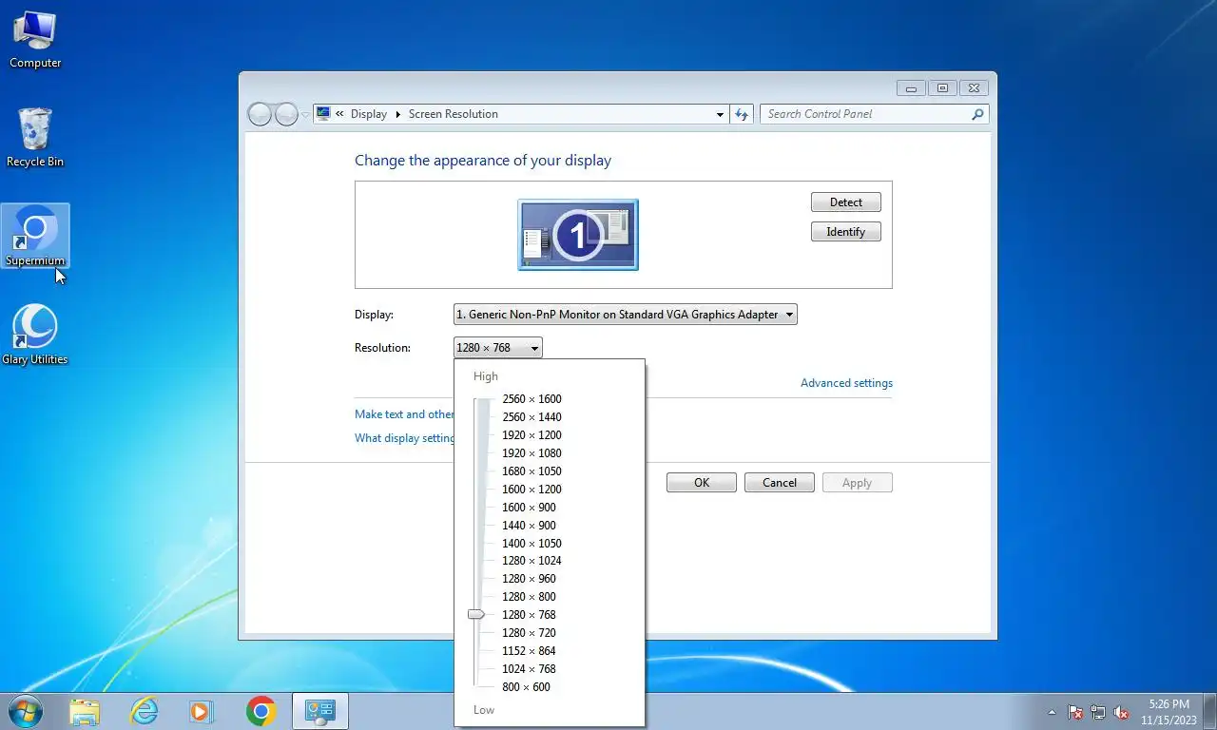1217x730 pixels.
Task: Click Display in the breadcrumb path
Action: (369, 114)
